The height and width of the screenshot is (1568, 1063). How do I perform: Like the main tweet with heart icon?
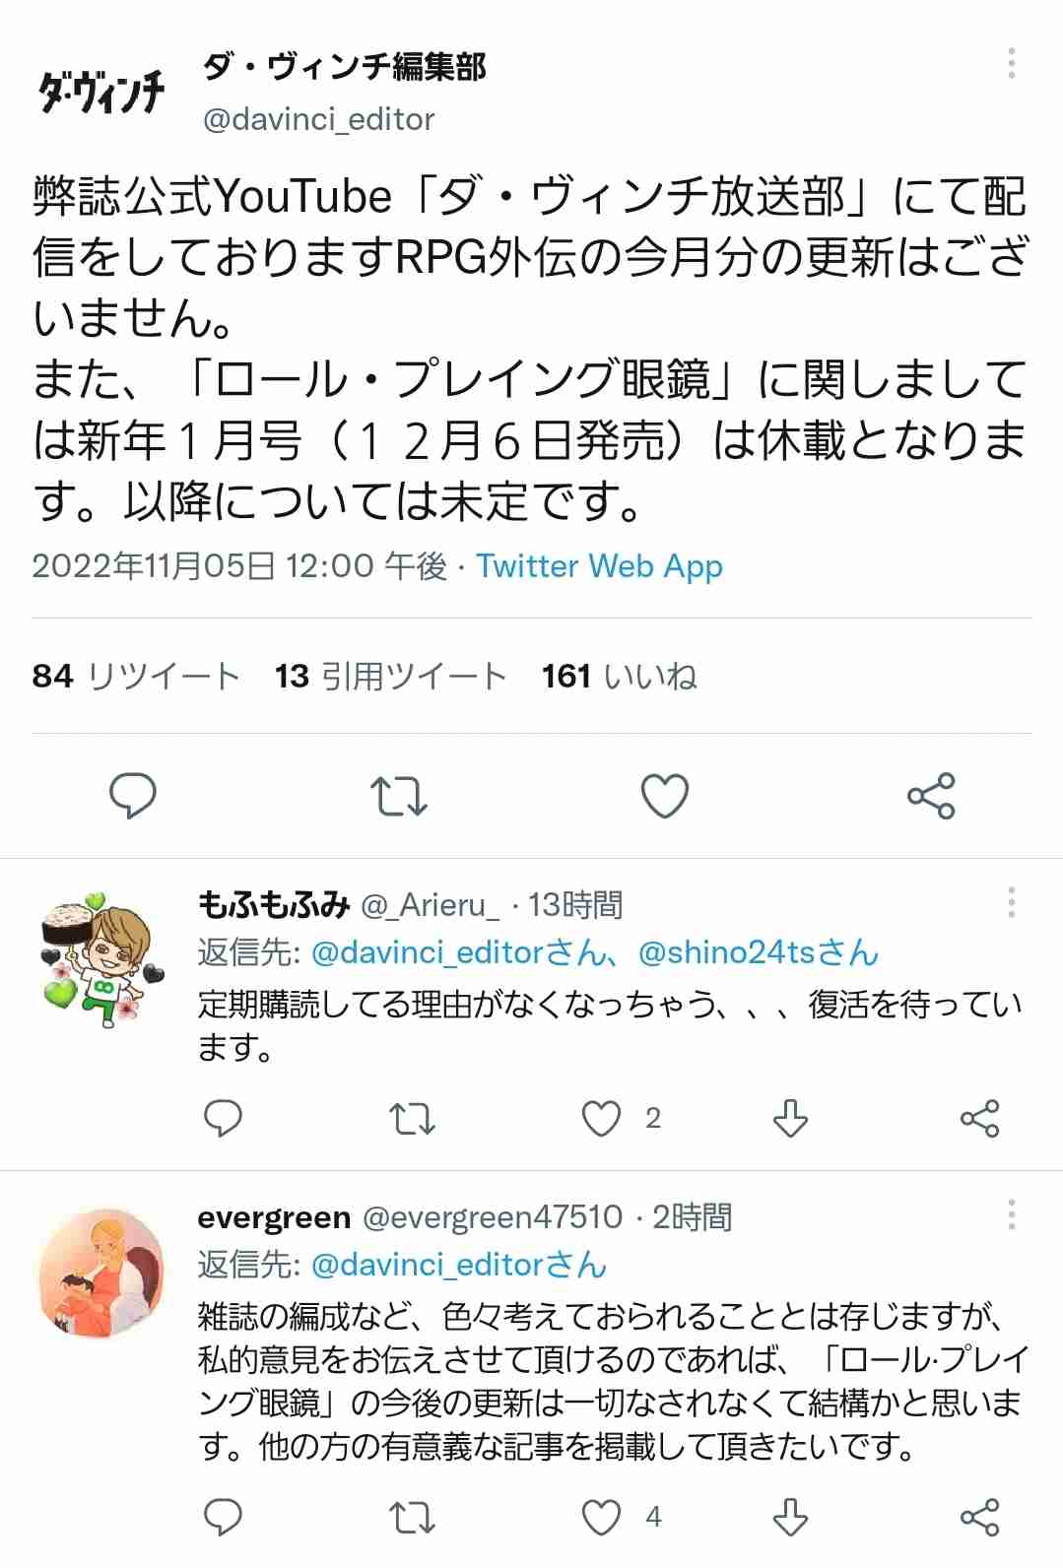tap(665, 796)
